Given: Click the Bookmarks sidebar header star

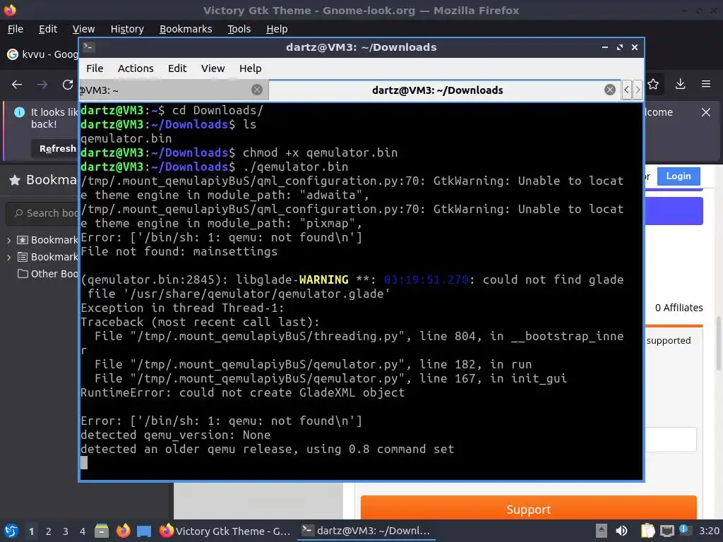Looking at the screenshot, I should 15,180.
